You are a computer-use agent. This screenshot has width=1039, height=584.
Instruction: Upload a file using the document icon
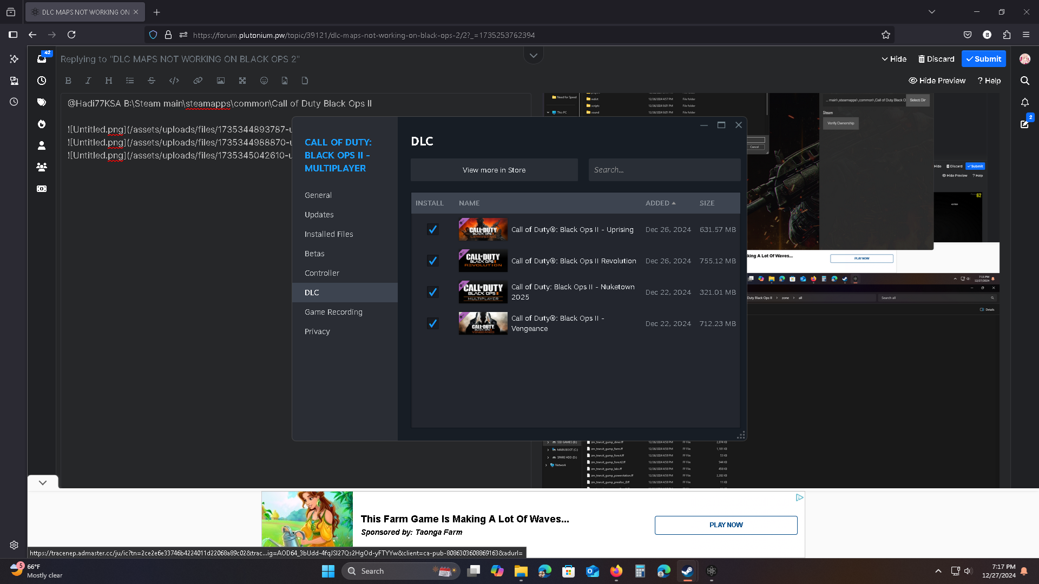[305, 81]
